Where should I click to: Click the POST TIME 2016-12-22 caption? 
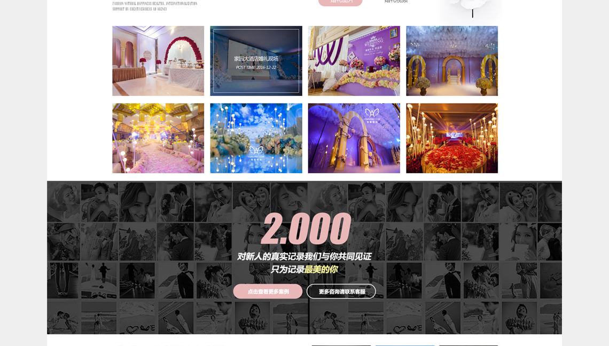pos(256,67)
